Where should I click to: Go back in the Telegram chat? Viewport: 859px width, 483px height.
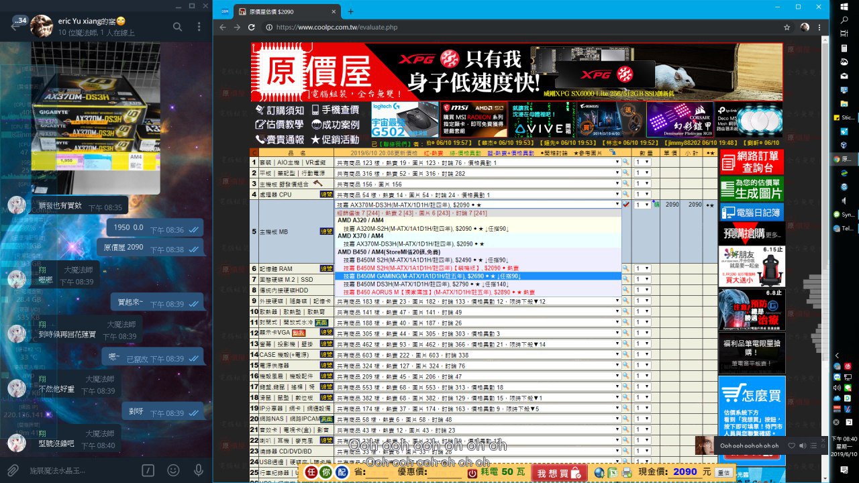click(15, 26)
